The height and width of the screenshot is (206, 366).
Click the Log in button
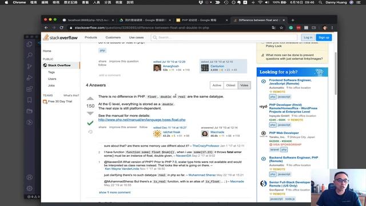(x=308, y=37)
